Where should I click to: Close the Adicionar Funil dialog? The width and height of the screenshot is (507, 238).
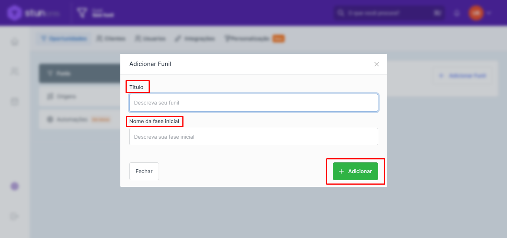click(x=376, y=64)
